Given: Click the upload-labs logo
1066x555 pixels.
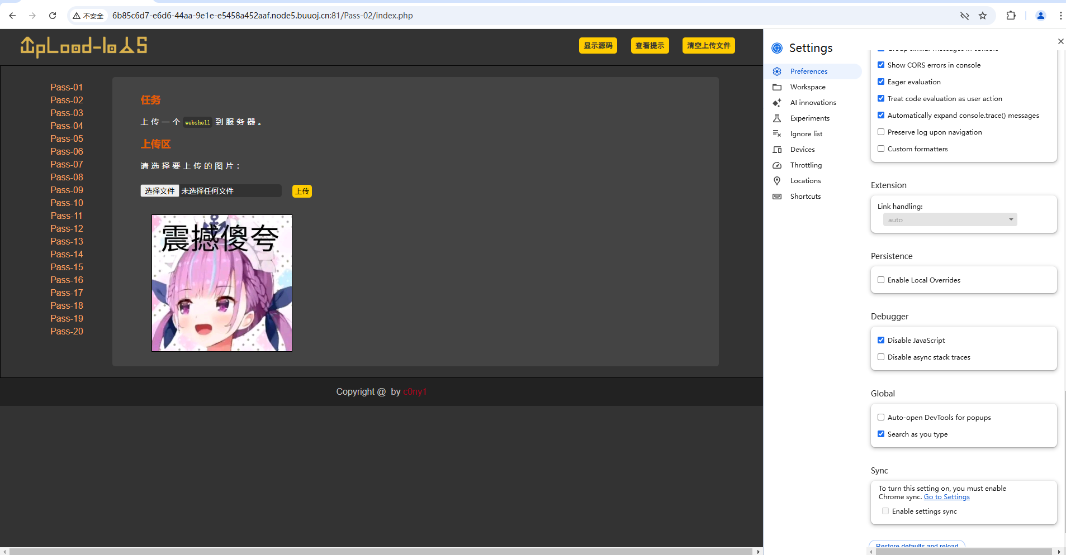Looking at the screenshot, I should [x=84, y=46].
